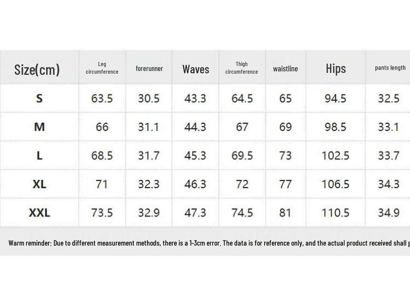Viewport: 410px width, 307px height.
Task: Click the M size row label
Action: (x=39, y=127)
